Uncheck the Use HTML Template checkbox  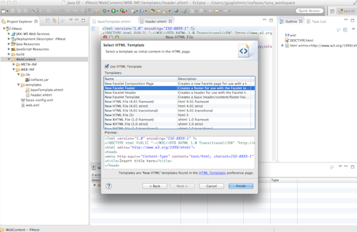(107, 66)
